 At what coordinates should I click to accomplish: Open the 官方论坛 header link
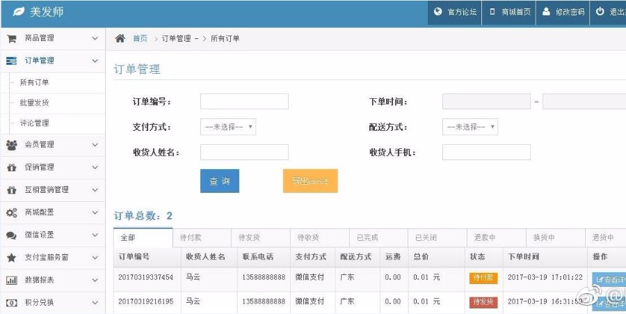[x=455, y=12]
